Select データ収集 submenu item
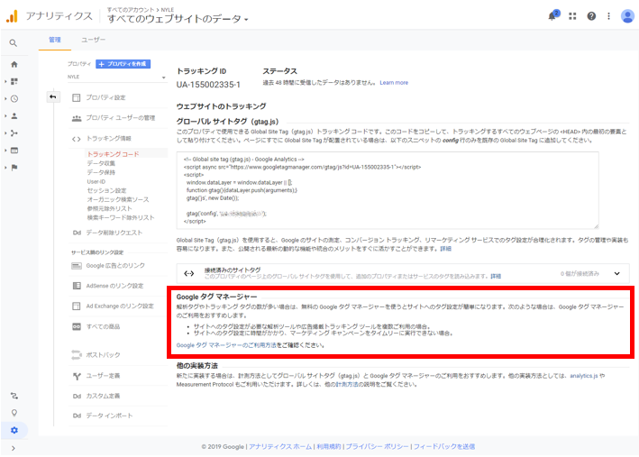The image size is (639, 457). click(101, 163)
